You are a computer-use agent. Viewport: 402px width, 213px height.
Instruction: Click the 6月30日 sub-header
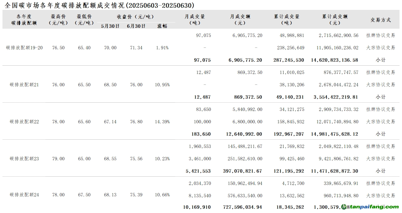tap(136, 26)
